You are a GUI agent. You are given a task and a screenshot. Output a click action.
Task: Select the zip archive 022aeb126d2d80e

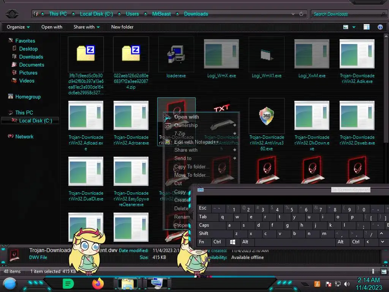131,53
